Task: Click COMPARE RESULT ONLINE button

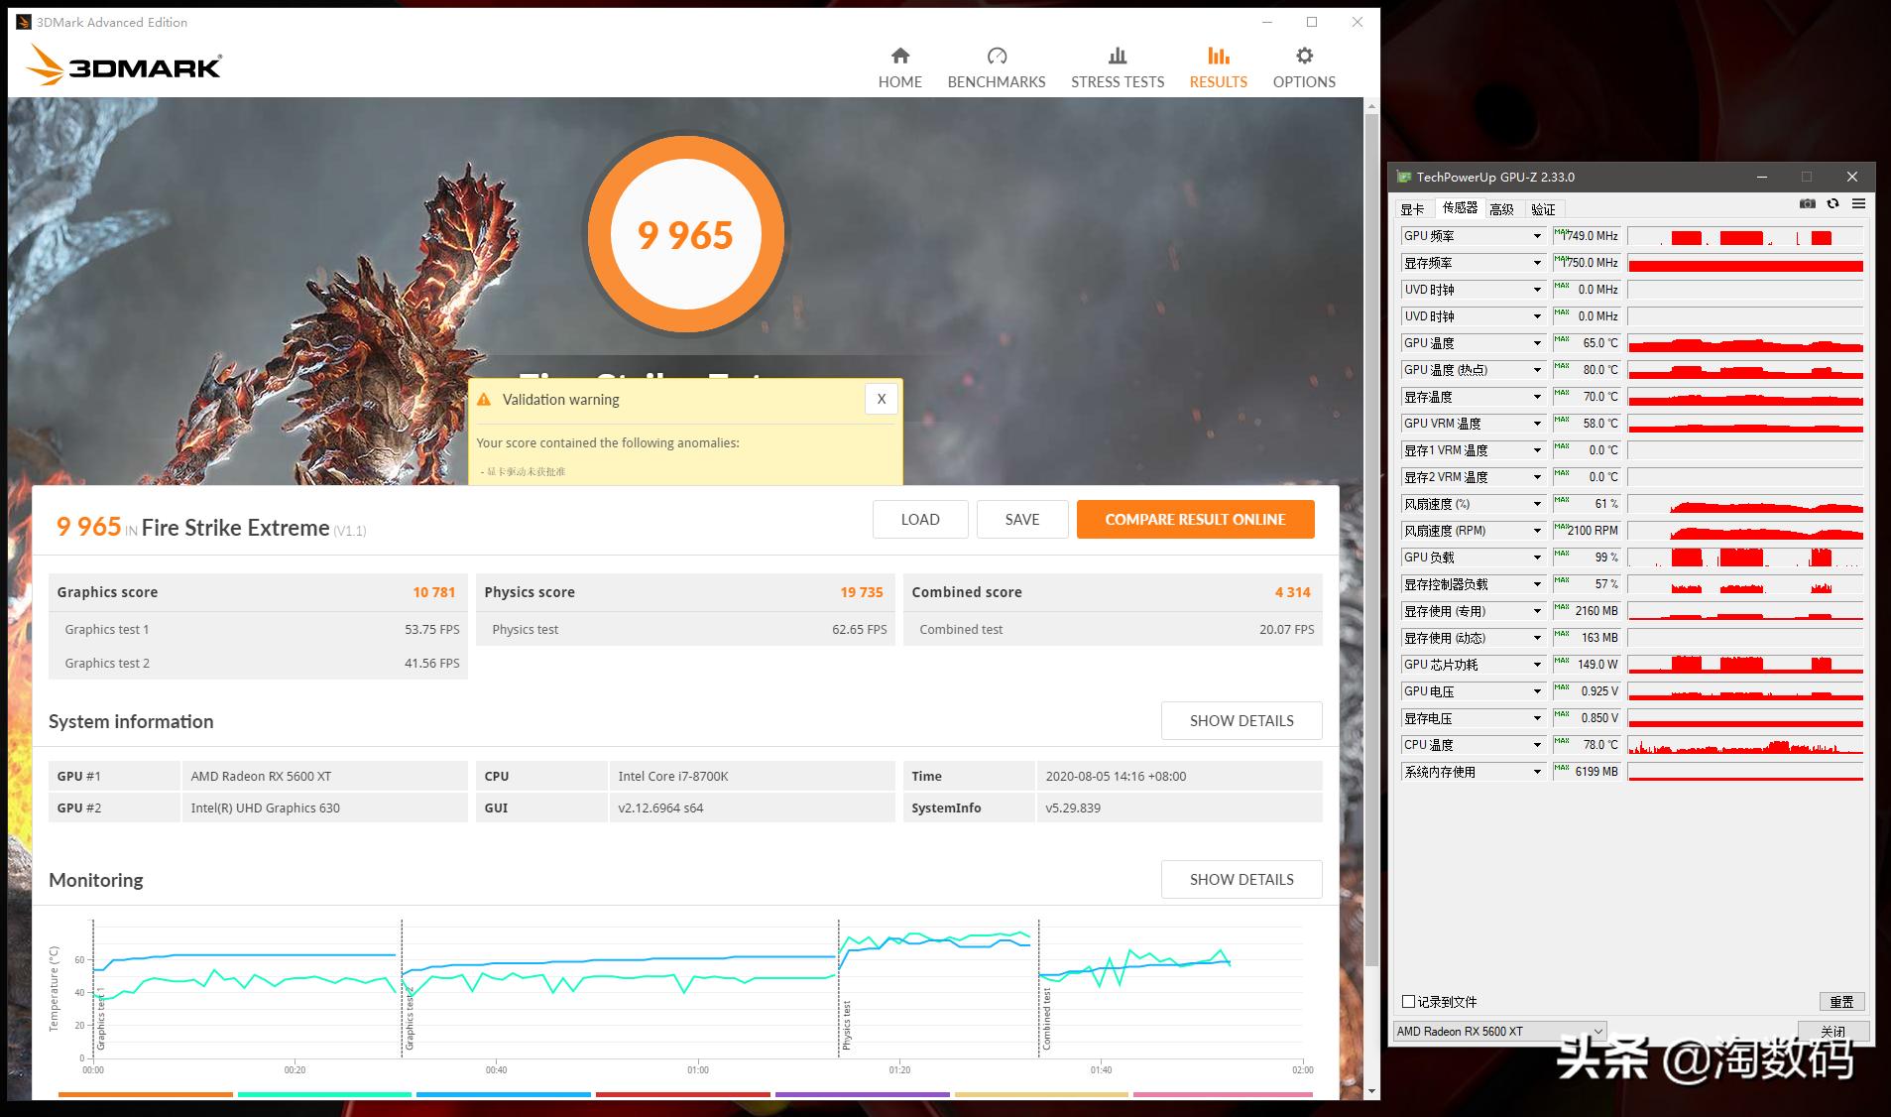Action: [x=1195, y=519]
